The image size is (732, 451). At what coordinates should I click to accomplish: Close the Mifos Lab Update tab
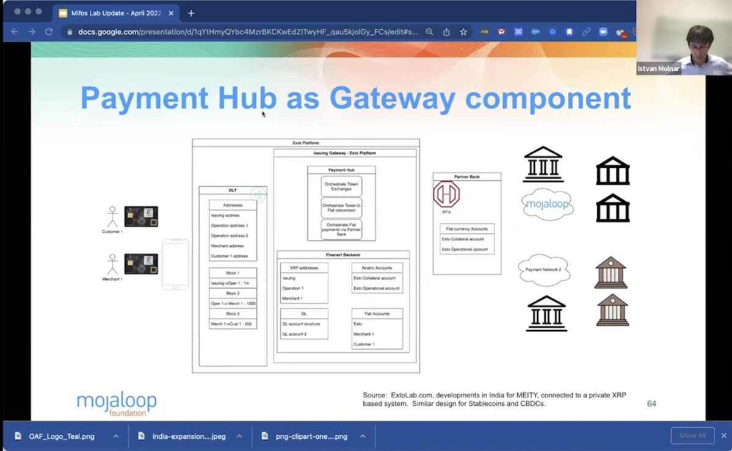point(171,13)
